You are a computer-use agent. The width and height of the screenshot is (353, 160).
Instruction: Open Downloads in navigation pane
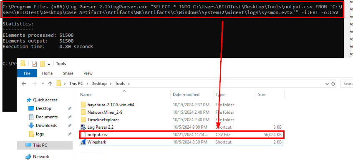pos(46,125)
